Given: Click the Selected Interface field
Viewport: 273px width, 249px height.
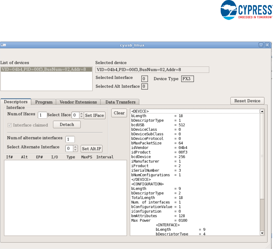Looking at the screenshot, I should 145,79.
